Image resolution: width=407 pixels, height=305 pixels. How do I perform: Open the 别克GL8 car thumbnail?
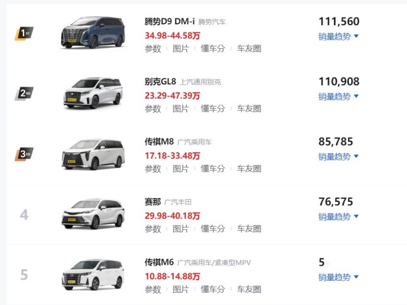93,93
